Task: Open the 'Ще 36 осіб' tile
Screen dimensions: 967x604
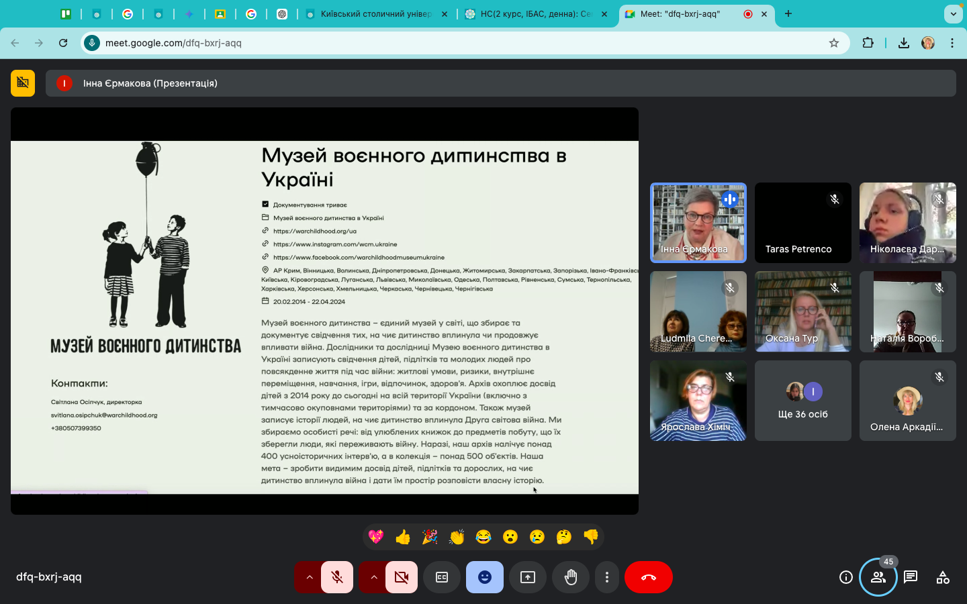Action: click(x=802, y=401)
